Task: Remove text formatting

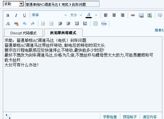Action: click(x=8, y=24)
